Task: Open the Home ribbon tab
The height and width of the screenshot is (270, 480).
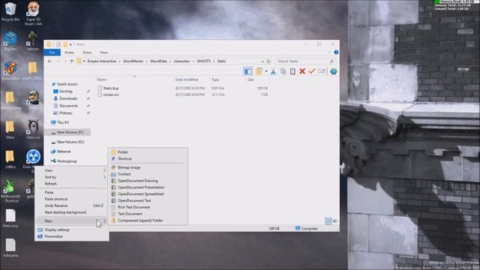Action: (69, 52)
